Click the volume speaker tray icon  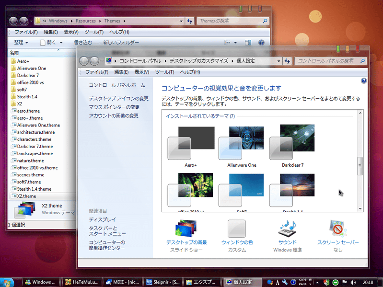pyautogui.click(x=353, y=282)
